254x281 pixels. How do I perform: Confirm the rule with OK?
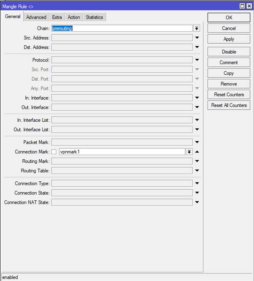tap(229, 18)
